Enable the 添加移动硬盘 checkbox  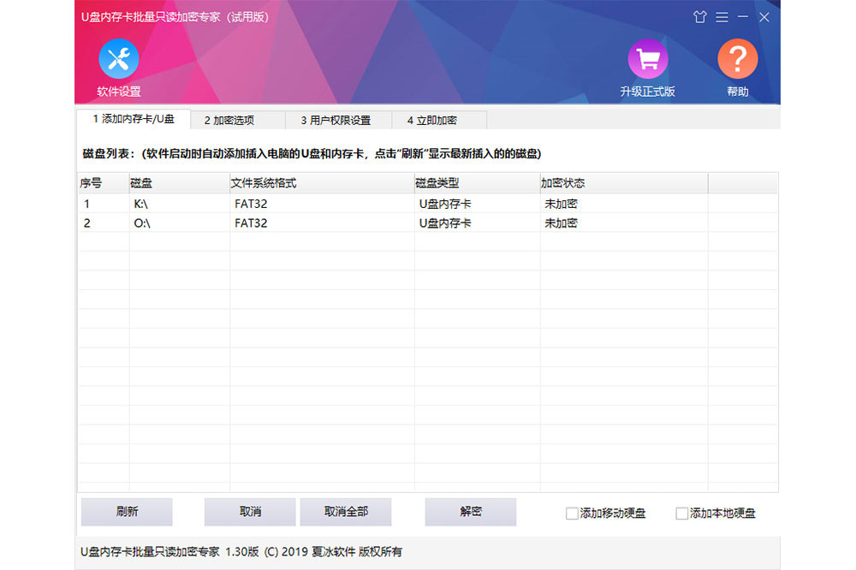(572, 513)
